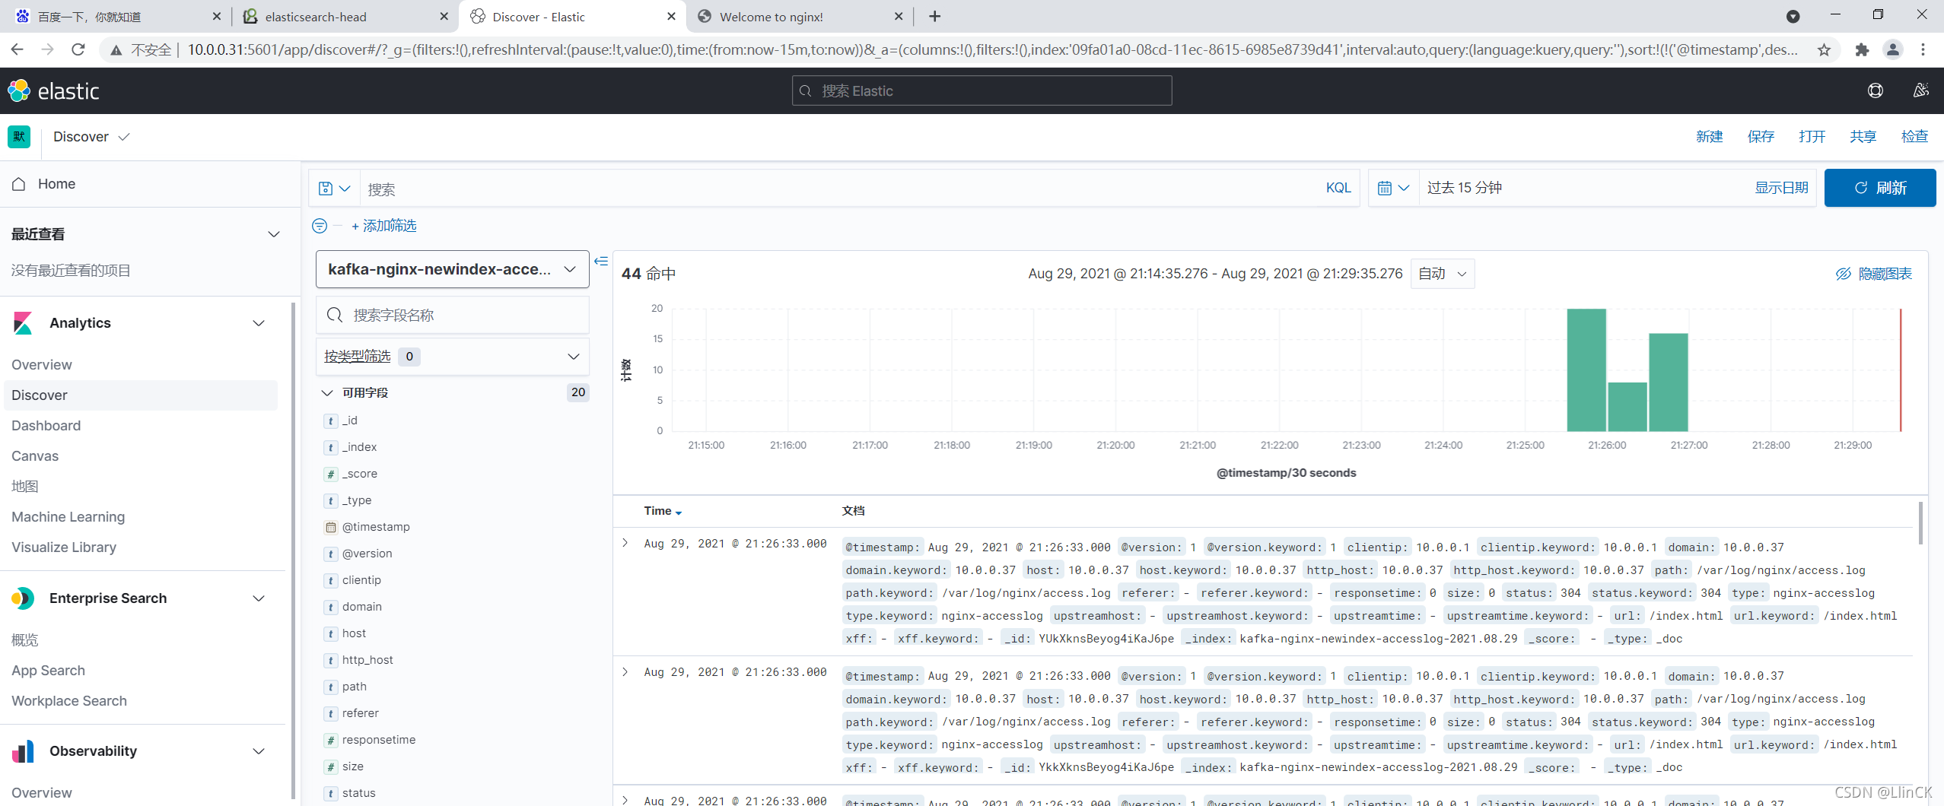Click the Observability logo icon
Image resolution: width=1944 pixels, height=806 pixels.
pyautogui.click(x=23, y=751)
